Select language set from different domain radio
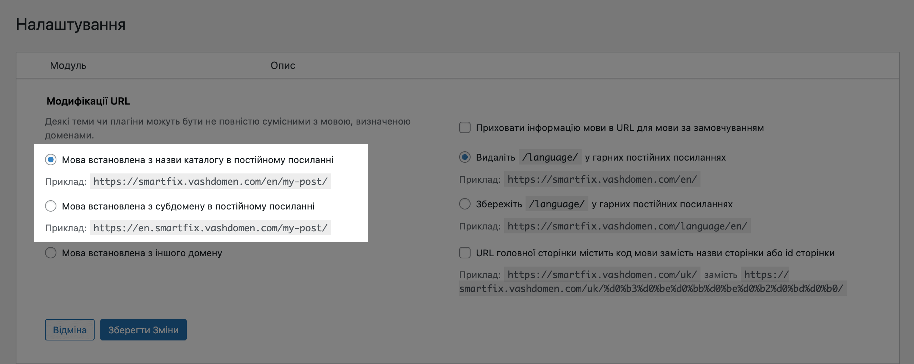This screenshot has width=914, height=364. coord(51,253)
